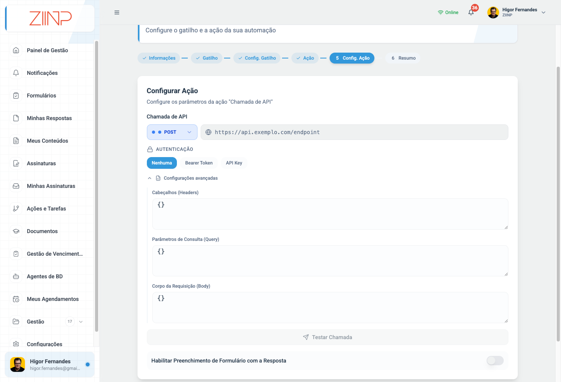This screenshot has width=561, height=382.
Task: Open Higor Fernandes profile card in sidebar
Action: 50,364
